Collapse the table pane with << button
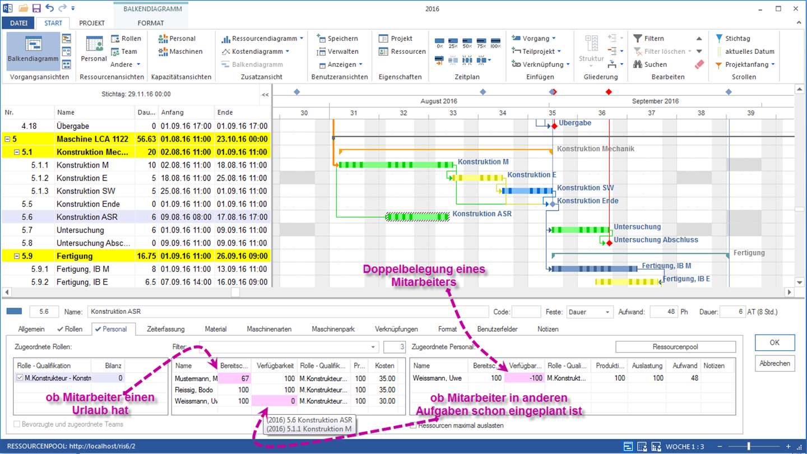 (265, 95)
